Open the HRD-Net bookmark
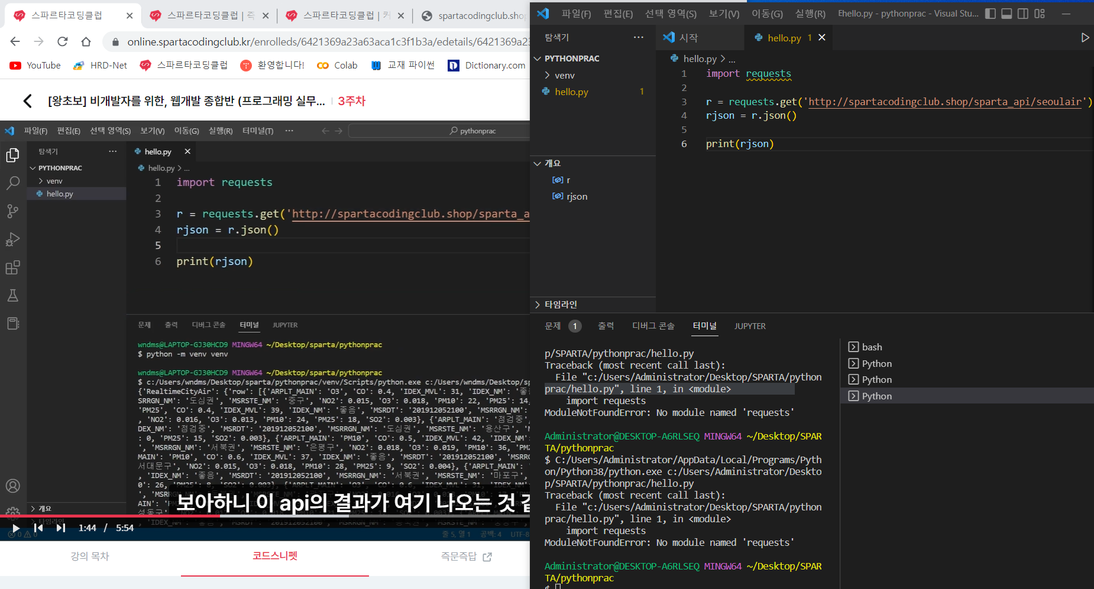Image resolution: width=1094 pixels, height=589 pixels. coord(100,66)
